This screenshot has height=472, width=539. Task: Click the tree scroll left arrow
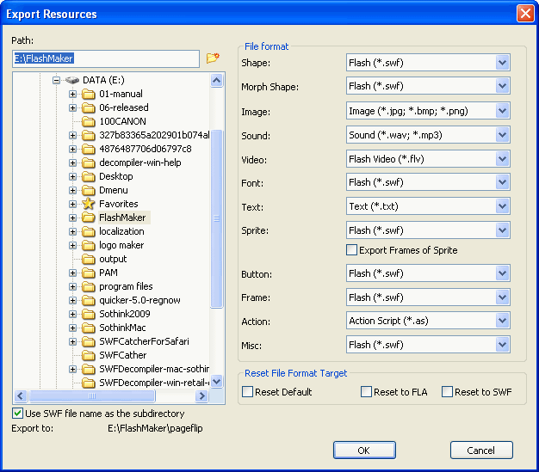coord(21,395)
